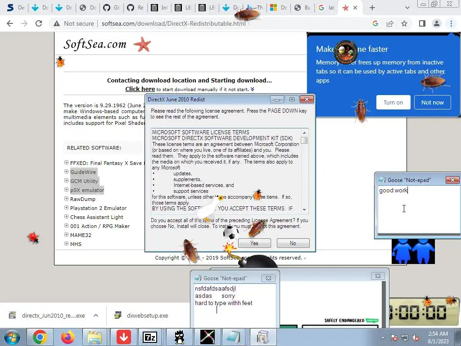Screen dimensions: 461x346
Task: Show hidden system tray icons
Action: (383, 338)
